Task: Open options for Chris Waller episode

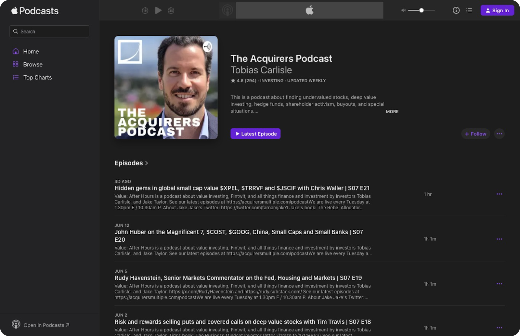Action: point(499,194)
